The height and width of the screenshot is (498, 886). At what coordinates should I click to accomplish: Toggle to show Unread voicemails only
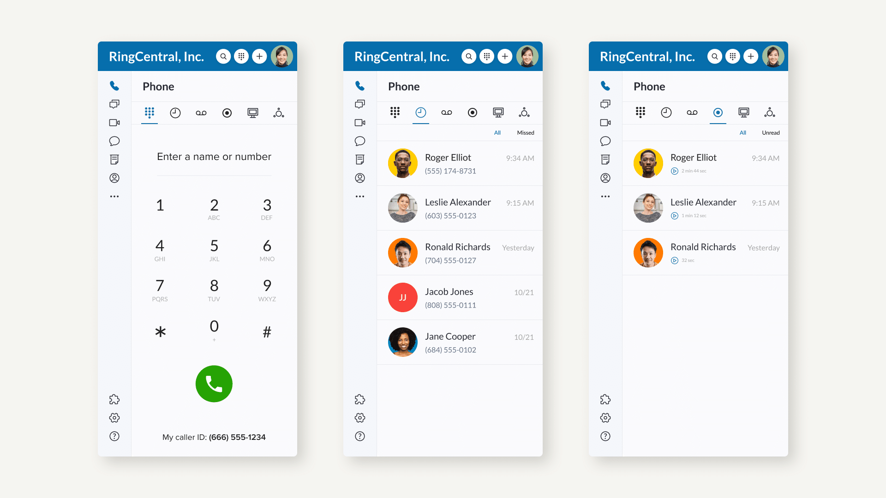pos(770,132)
